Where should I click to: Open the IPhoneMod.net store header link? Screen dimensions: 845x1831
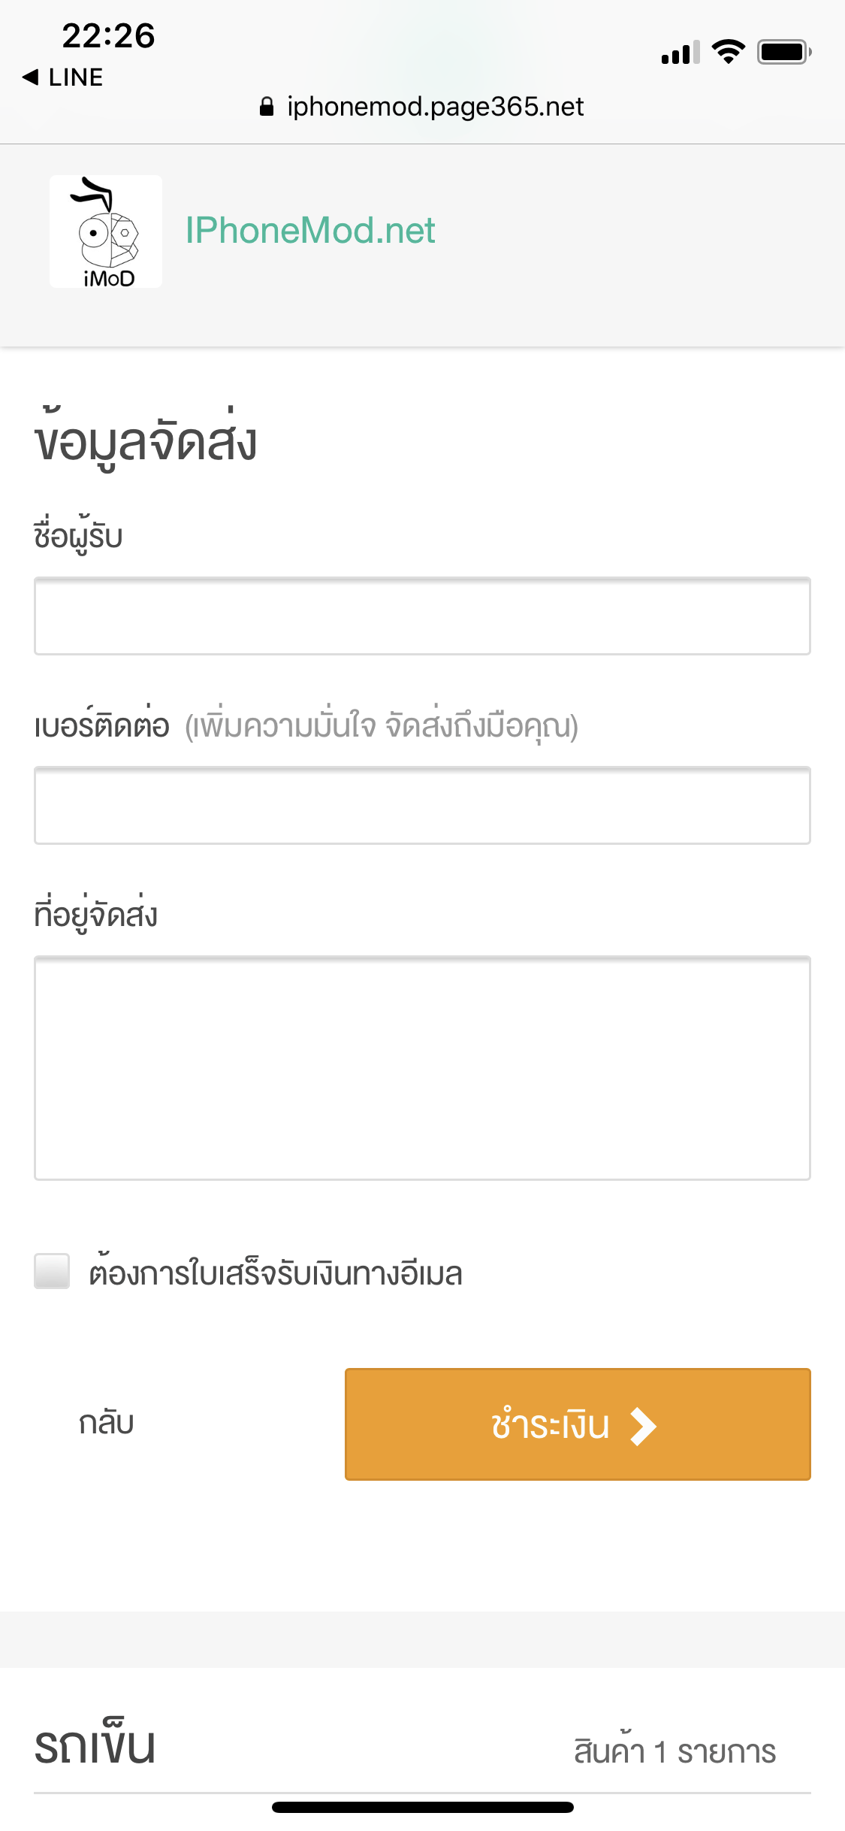(x=310, y=230)
